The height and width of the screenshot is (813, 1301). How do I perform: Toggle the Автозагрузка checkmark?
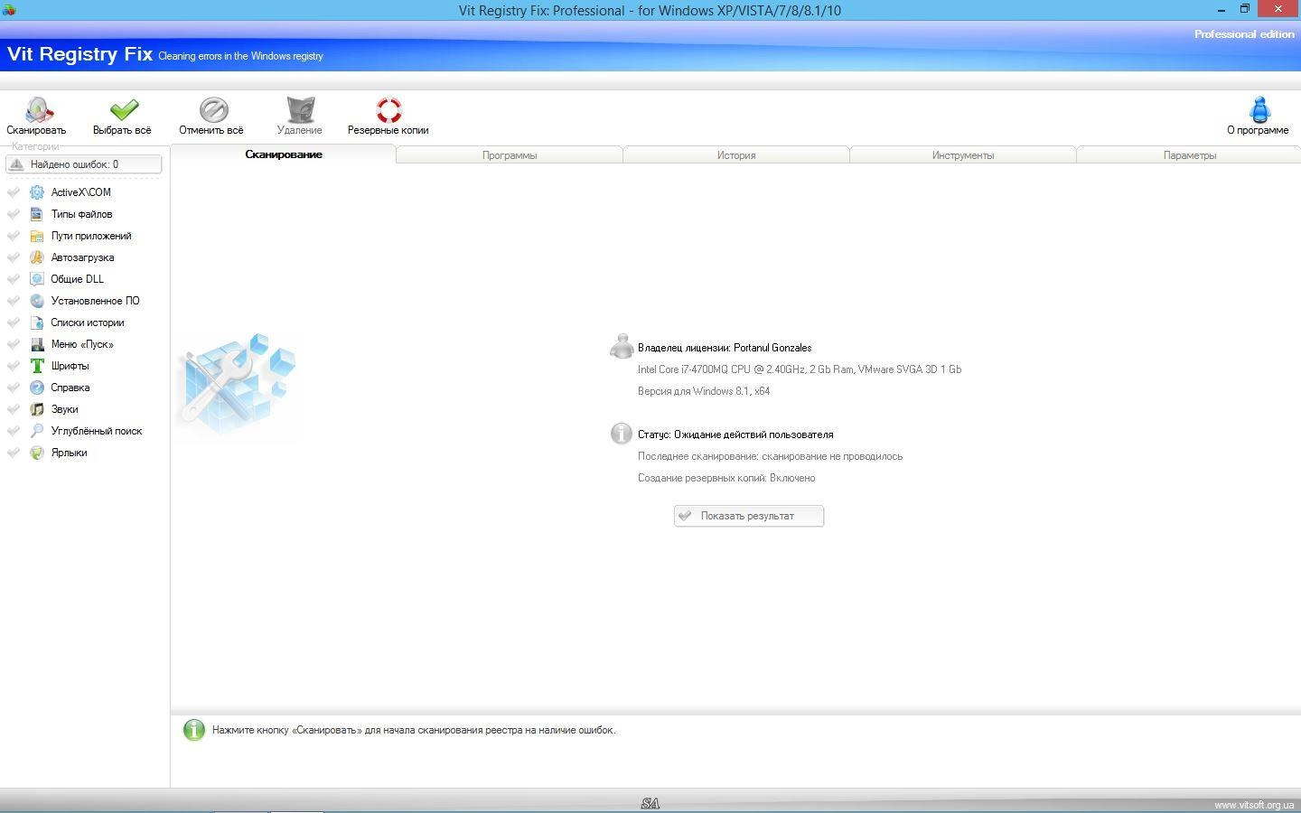[14, 257]
